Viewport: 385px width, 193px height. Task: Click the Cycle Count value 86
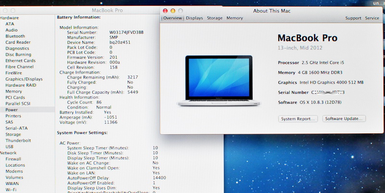tap(99, 102)
